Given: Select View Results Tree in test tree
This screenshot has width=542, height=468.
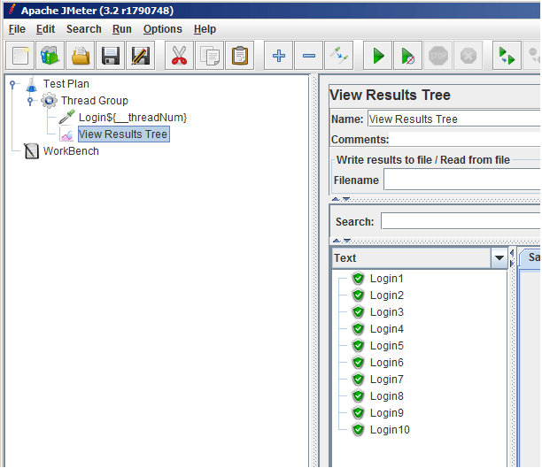Looking at the screenshot, I should [x=123, y=134].
